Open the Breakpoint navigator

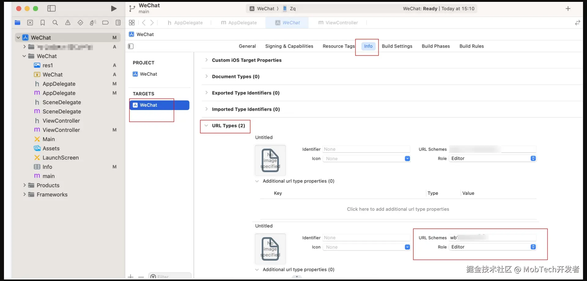[x=105, y=23]
